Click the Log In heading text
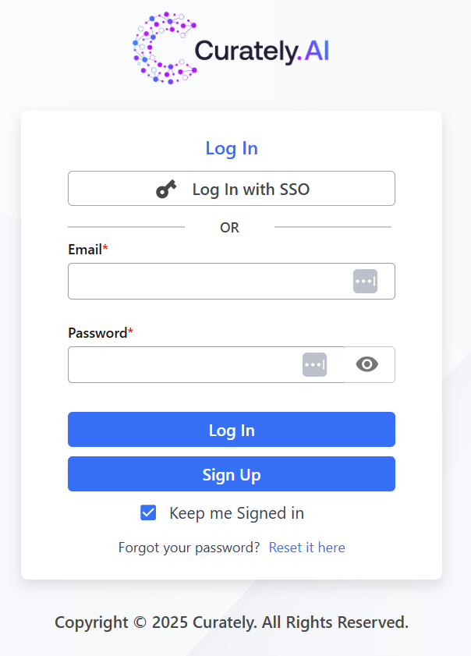Image resolution: width=471 pixels, height=656 pixels. tap(232, 148)
